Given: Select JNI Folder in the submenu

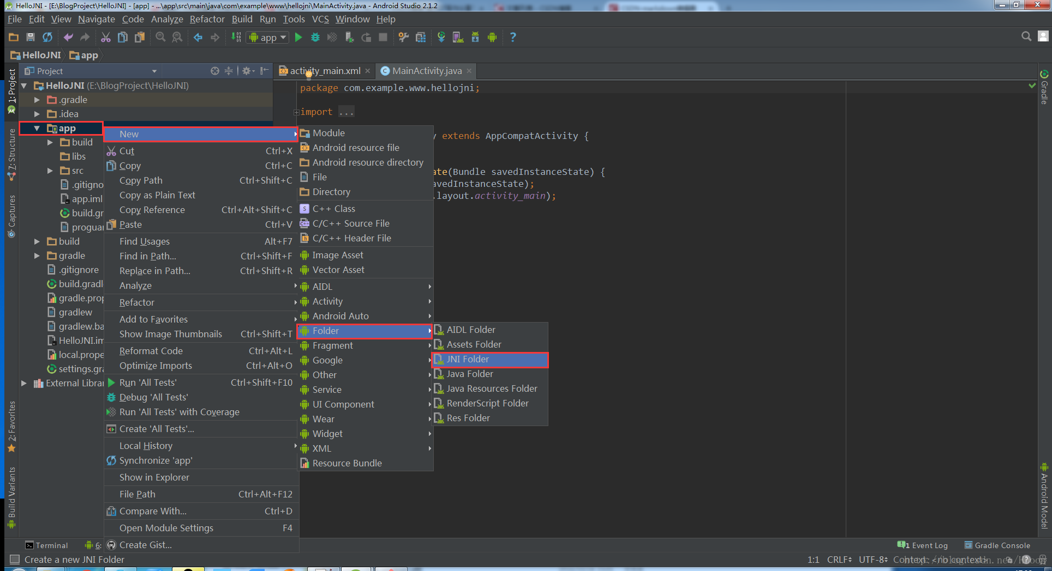Looking at the screenshot, I should click(489, 360).
